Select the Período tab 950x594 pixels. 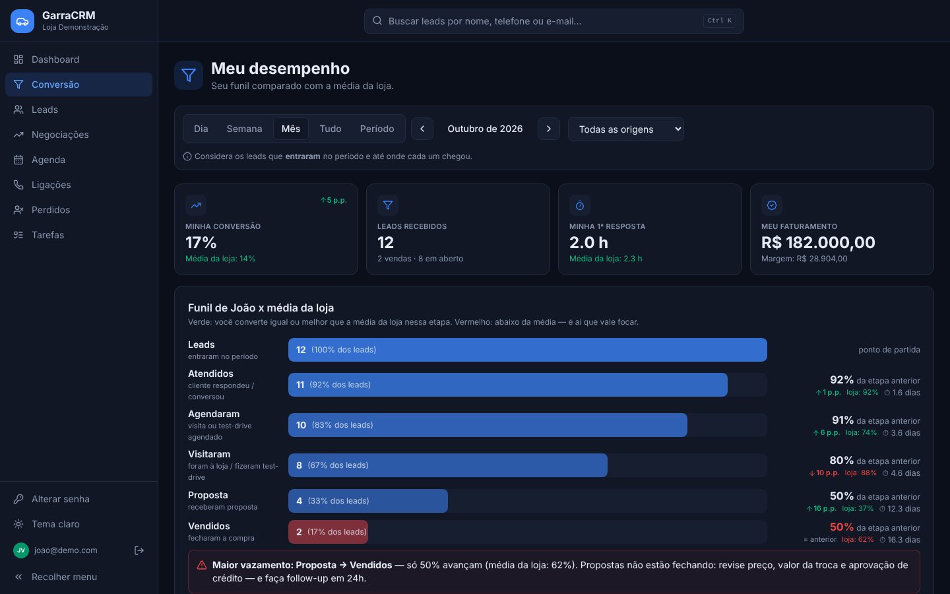pos(377,129)
